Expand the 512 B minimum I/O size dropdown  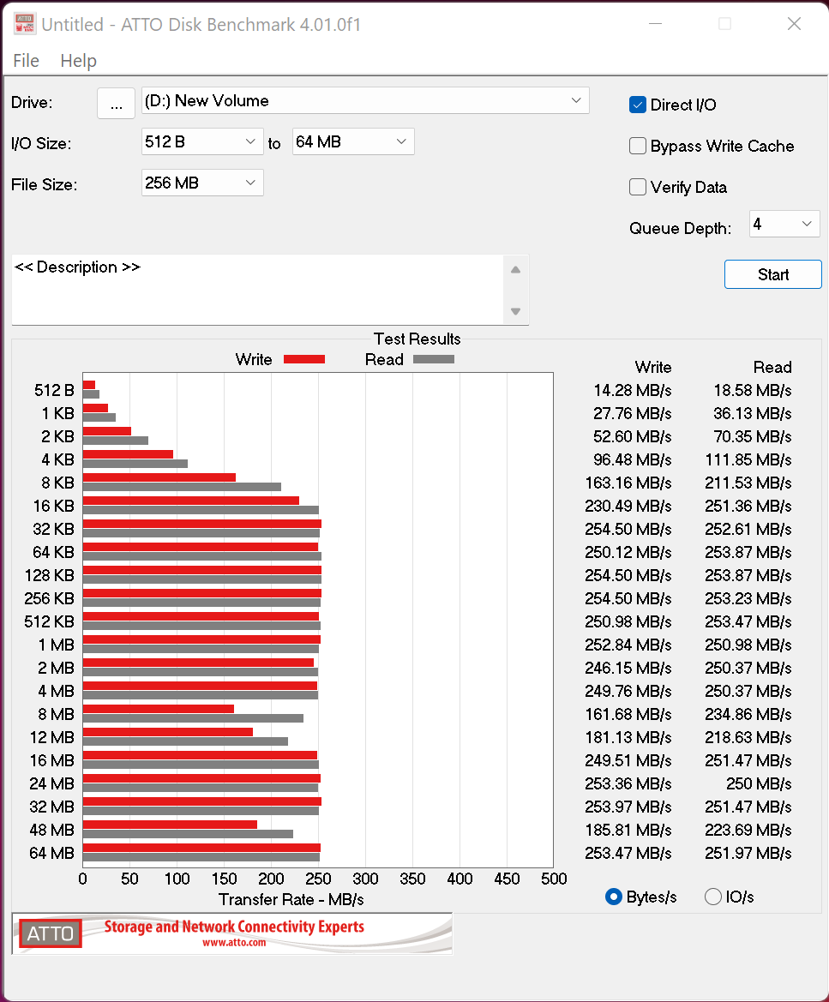coord(202,141)
